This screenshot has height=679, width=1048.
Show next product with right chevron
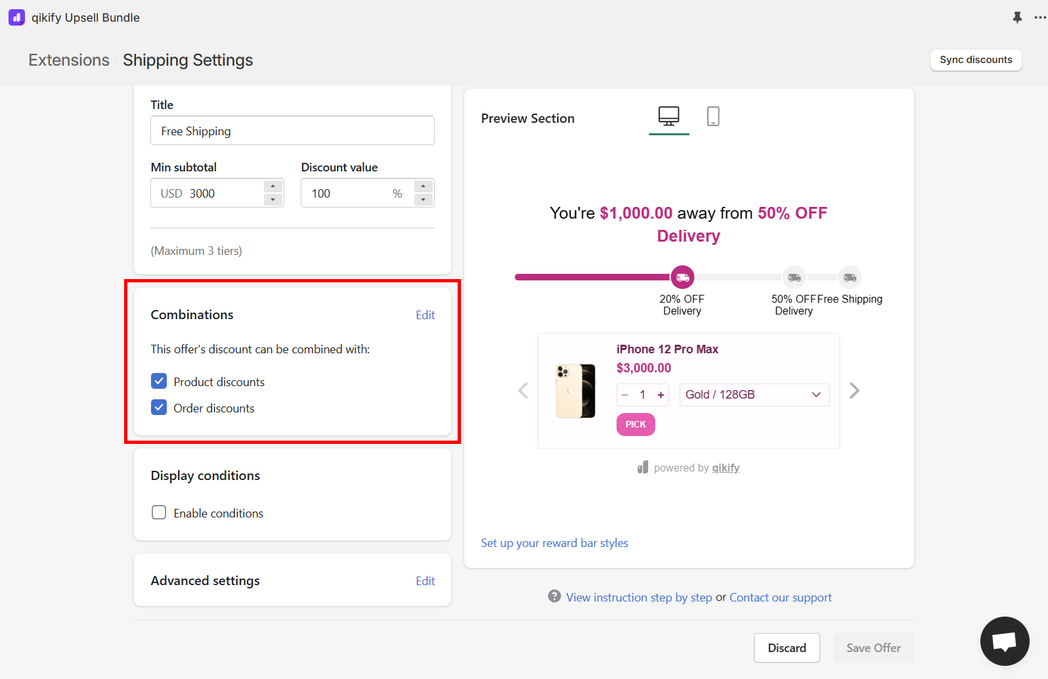(x=854, y=391)
